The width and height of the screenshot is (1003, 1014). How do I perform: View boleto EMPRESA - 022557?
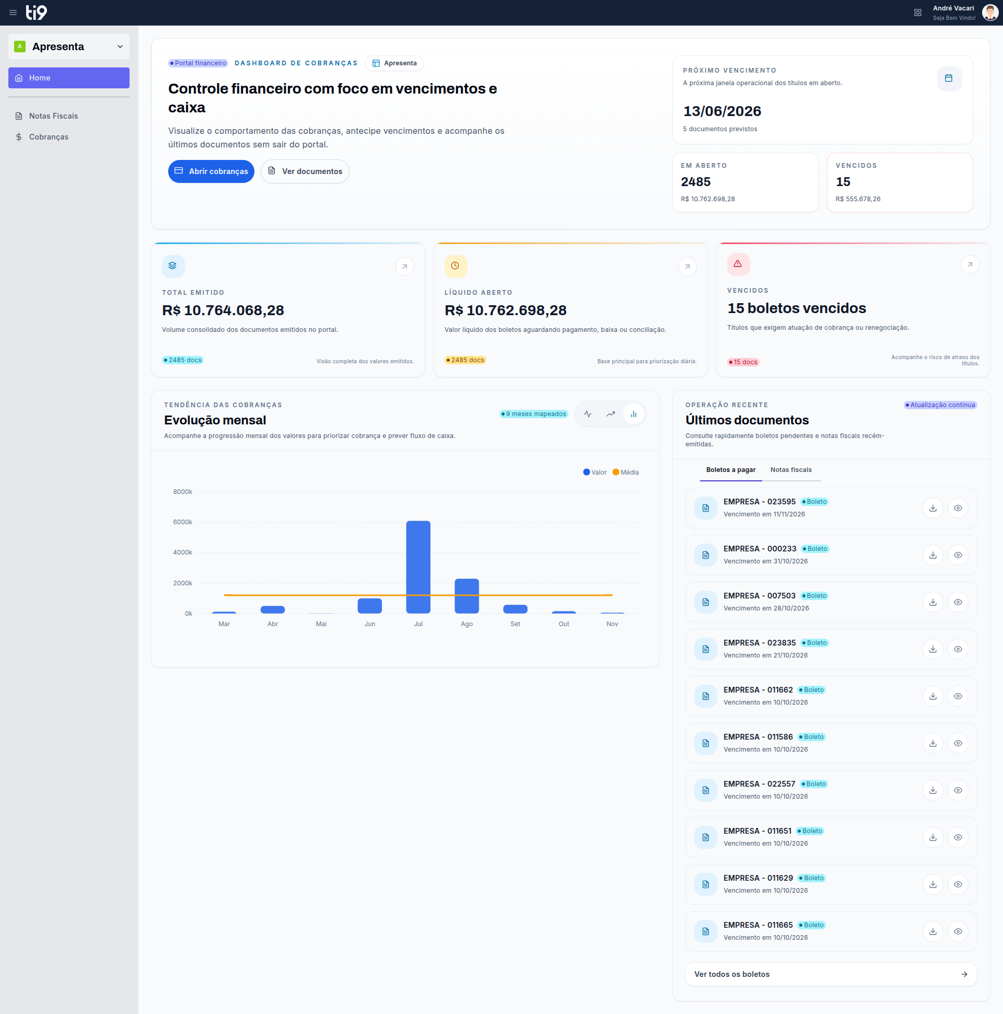tap(958, 790)
